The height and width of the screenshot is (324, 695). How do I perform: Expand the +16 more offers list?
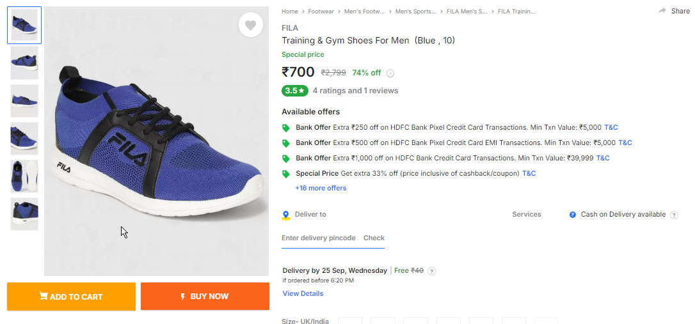pyautogui.click(x=321, y=188)
